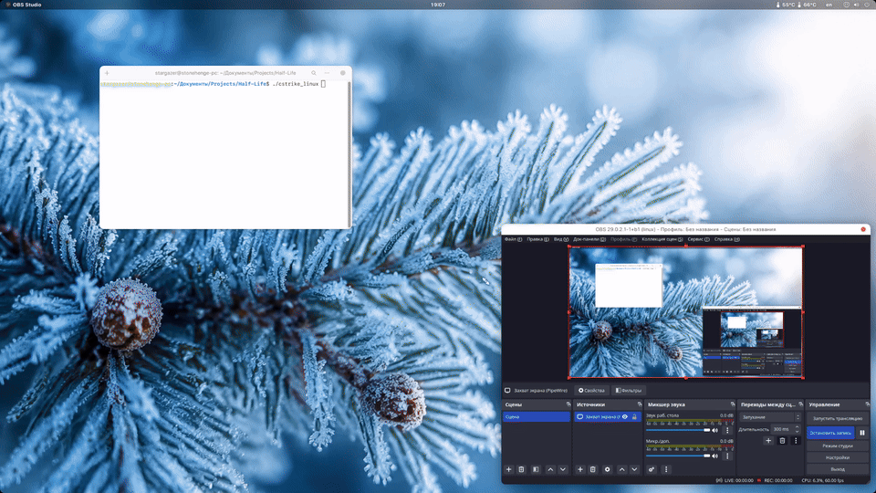Add a new scene with the plus icon
Viewport: 876px width, 493px height.
tap(508, 469)
